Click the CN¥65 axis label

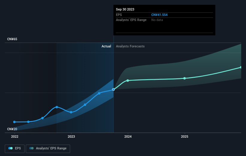tap(12, 39)
